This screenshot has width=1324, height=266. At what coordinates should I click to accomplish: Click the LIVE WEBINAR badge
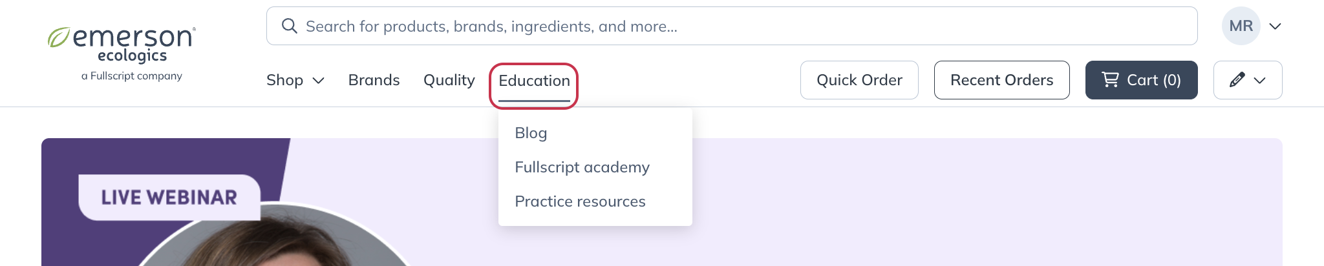point(169,197)
